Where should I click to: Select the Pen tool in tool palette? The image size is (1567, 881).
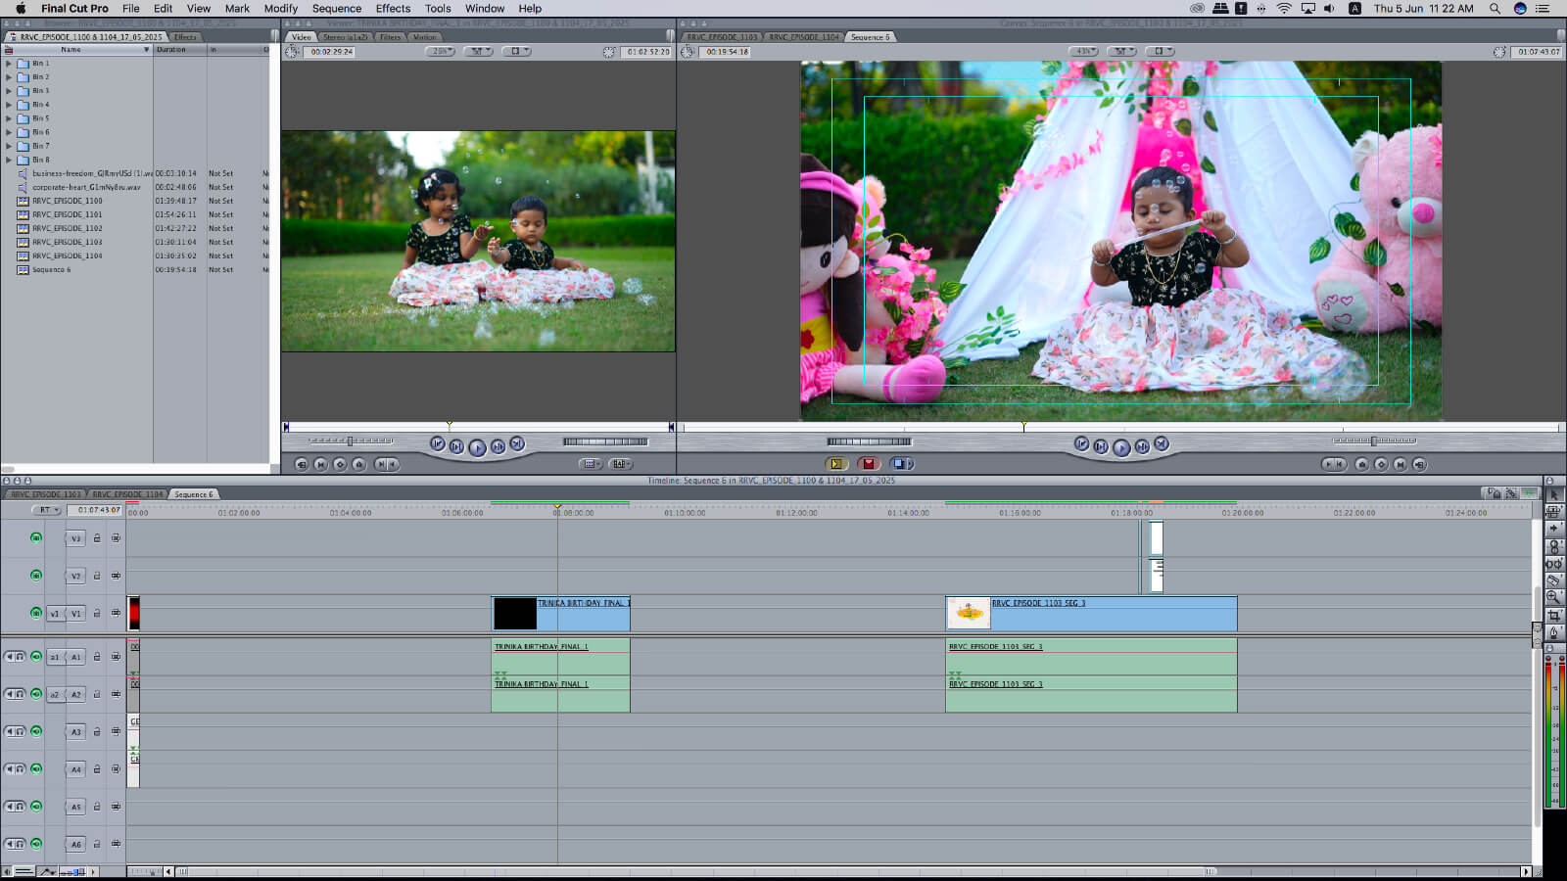[1554, 632]
